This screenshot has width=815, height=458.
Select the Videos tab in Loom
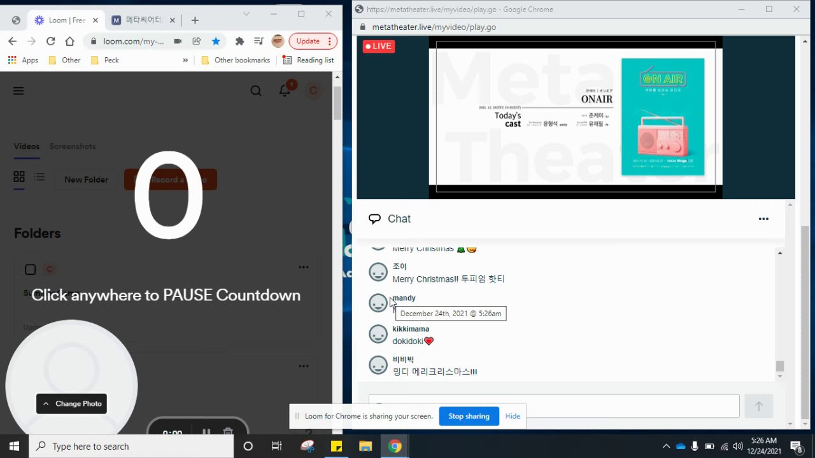point(27,146)
